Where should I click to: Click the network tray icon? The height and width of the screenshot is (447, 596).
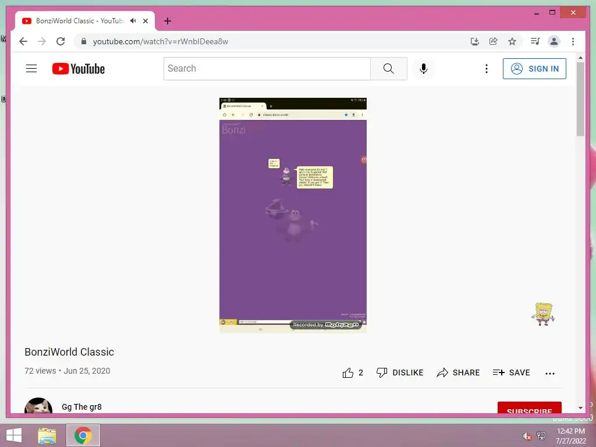pyautogui.click(x=541, y=435)
